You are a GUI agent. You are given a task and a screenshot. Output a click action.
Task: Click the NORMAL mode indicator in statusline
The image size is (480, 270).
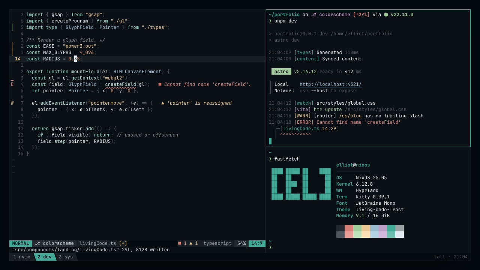click(21, 243)
